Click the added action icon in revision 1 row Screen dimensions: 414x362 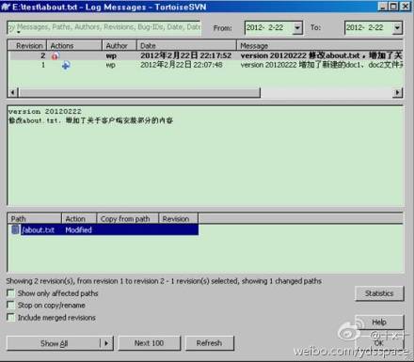click(66, 65)
